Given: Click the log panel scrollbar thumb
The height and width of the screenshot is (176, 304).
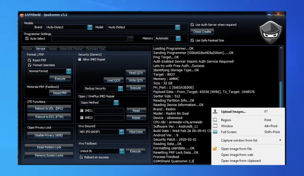Looking at the screenshot, I should tap(281, 95).
